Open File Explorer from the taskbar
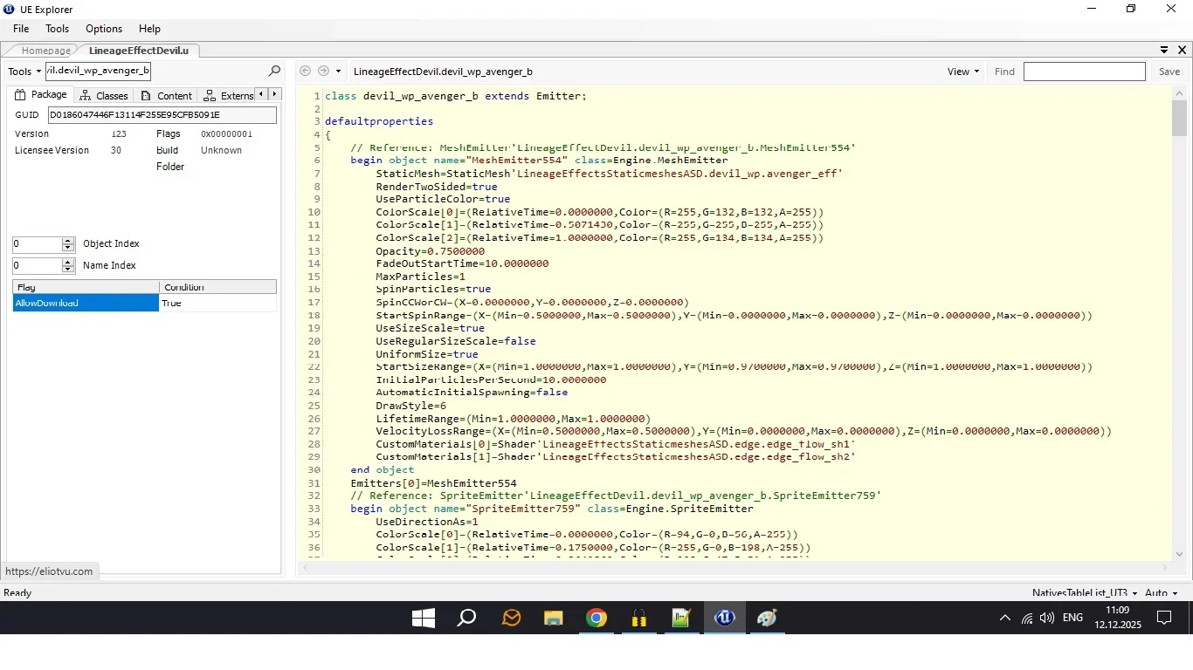 (554, 618)
